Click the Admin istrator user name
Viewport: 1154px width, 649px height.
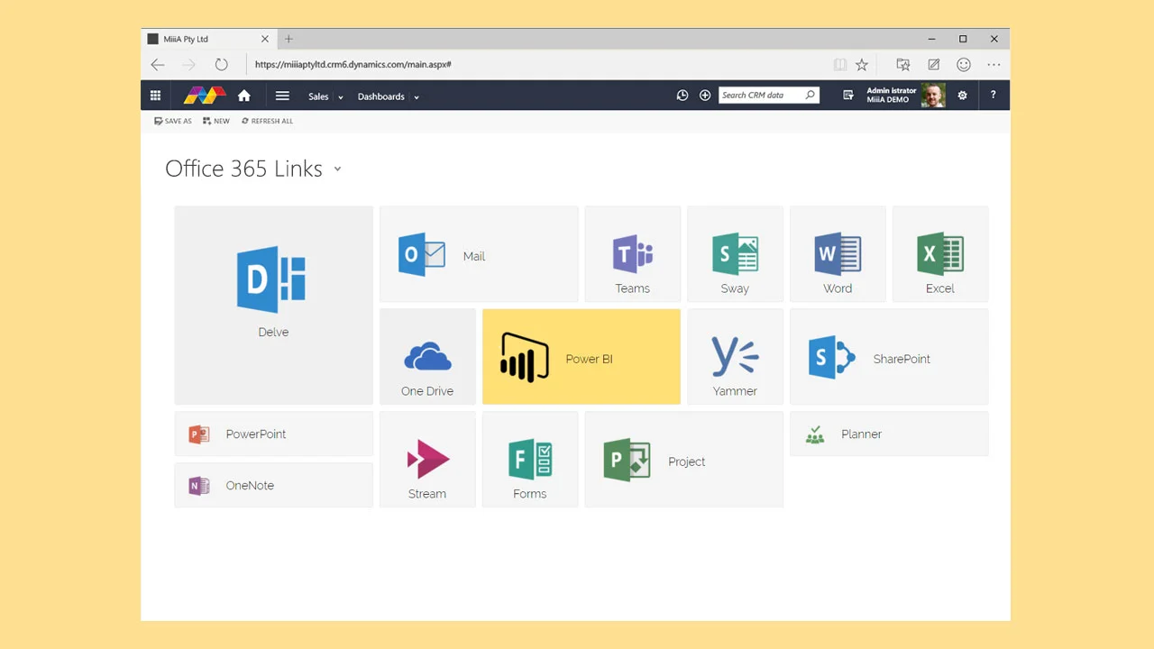(891, 91)
